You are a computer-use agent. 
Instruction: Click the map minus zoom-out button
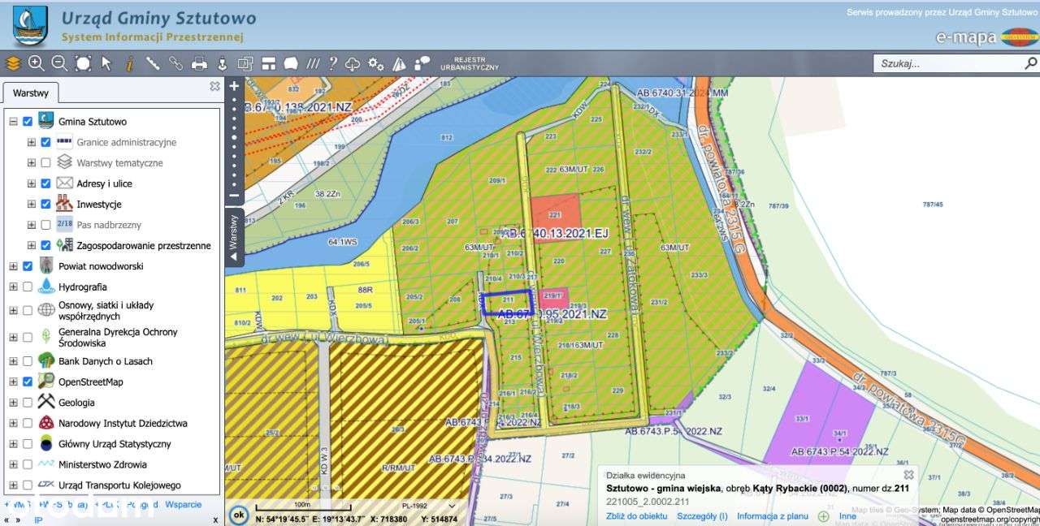[x=234, y=195]
